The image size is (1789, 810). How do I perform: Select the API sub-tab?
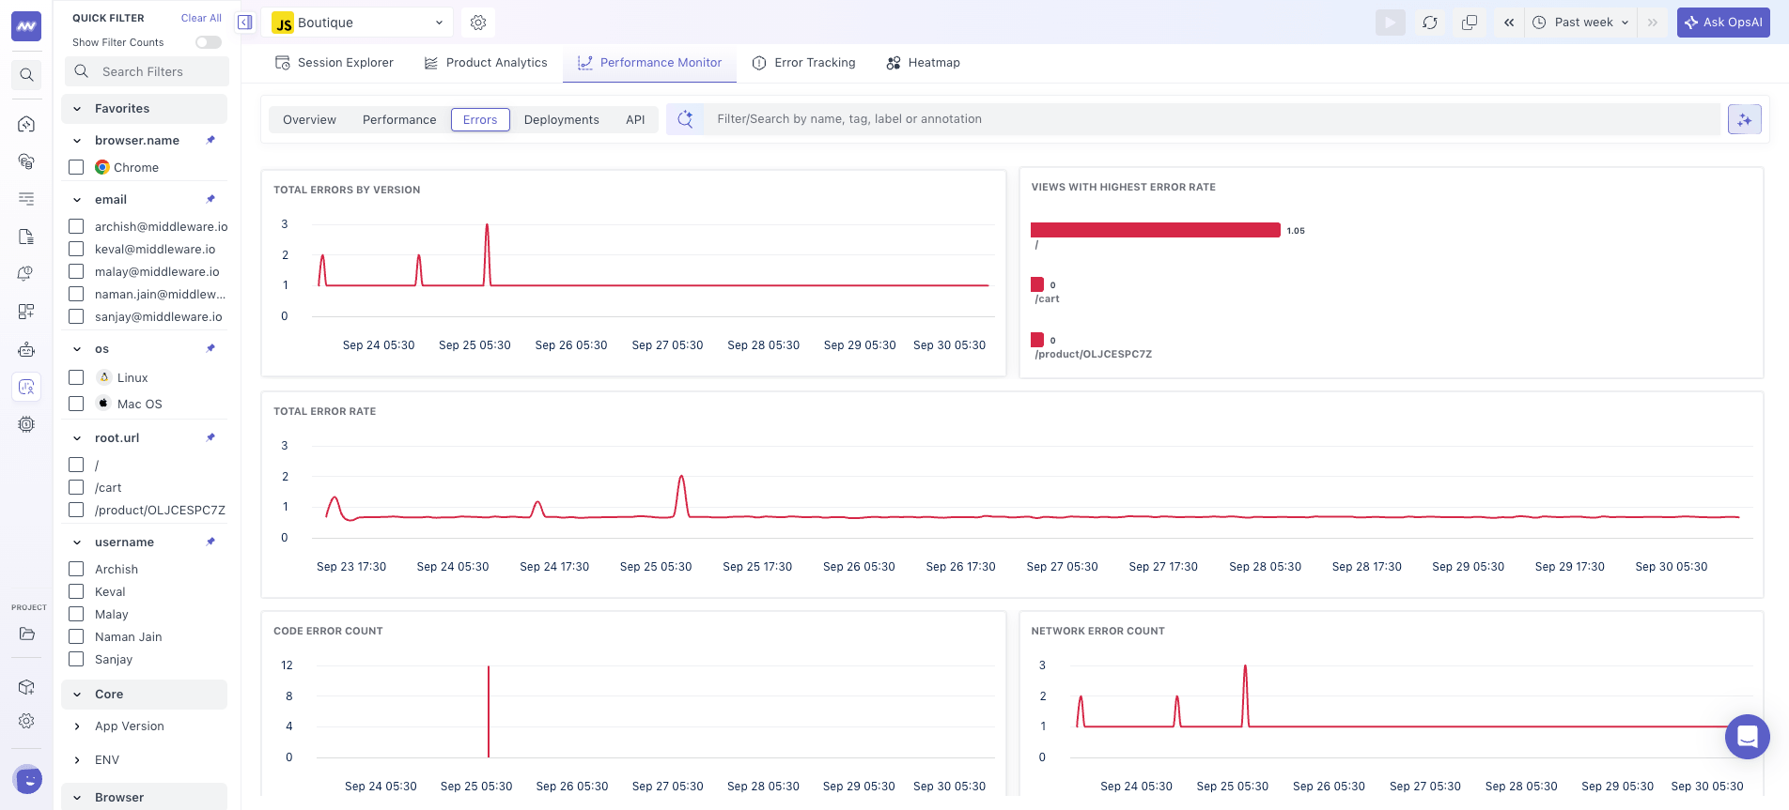(635, 119)
